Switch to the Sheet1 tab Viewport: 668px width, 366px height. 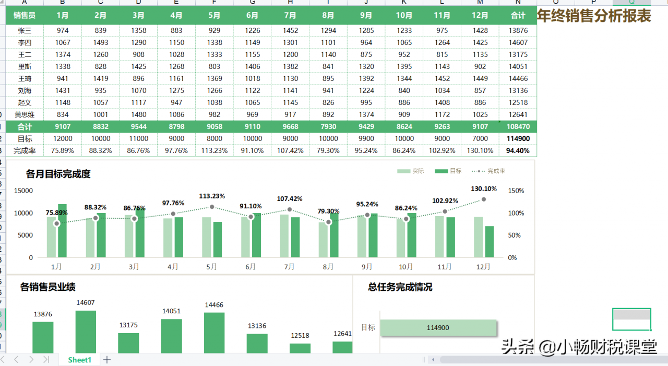pos(79,360)
